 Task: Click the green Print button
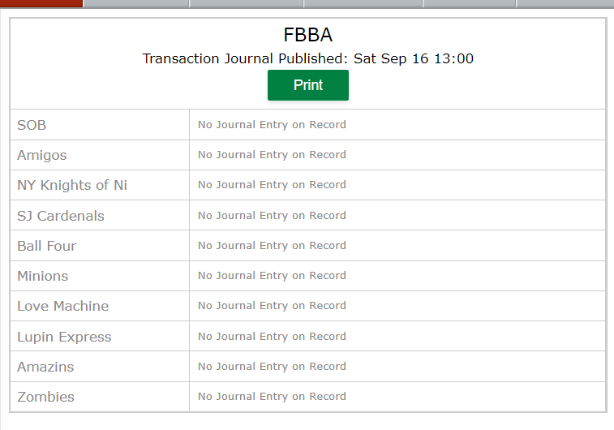(307, 85)
